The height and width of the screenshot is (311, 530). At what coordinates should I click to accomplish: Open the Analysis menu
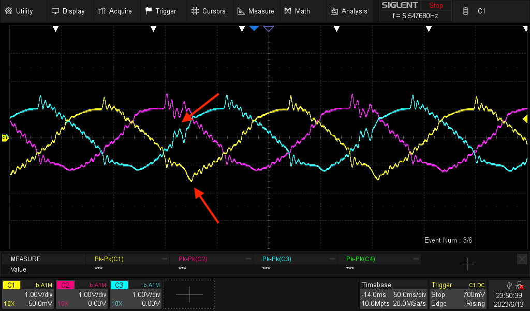click(349, 11)
